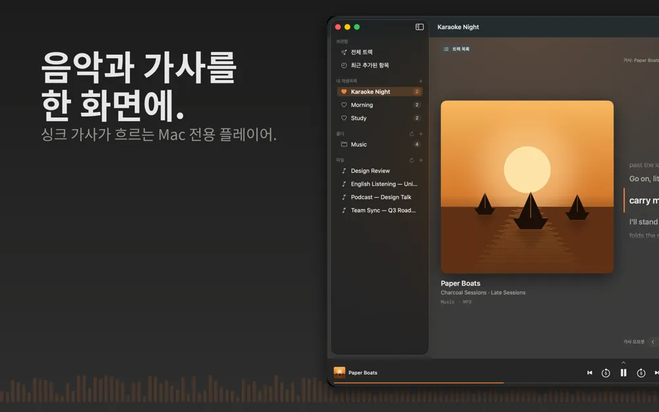This screenshot has width=659, height=412.
Task: Add a folder with the 폴더 plus icon
Action: pos(420,134)
